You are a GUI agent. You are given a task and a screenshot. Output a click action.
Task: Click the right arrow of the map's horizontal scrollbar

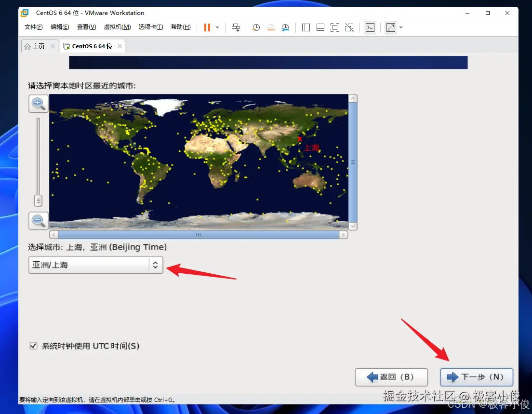[x=344, y=235]
